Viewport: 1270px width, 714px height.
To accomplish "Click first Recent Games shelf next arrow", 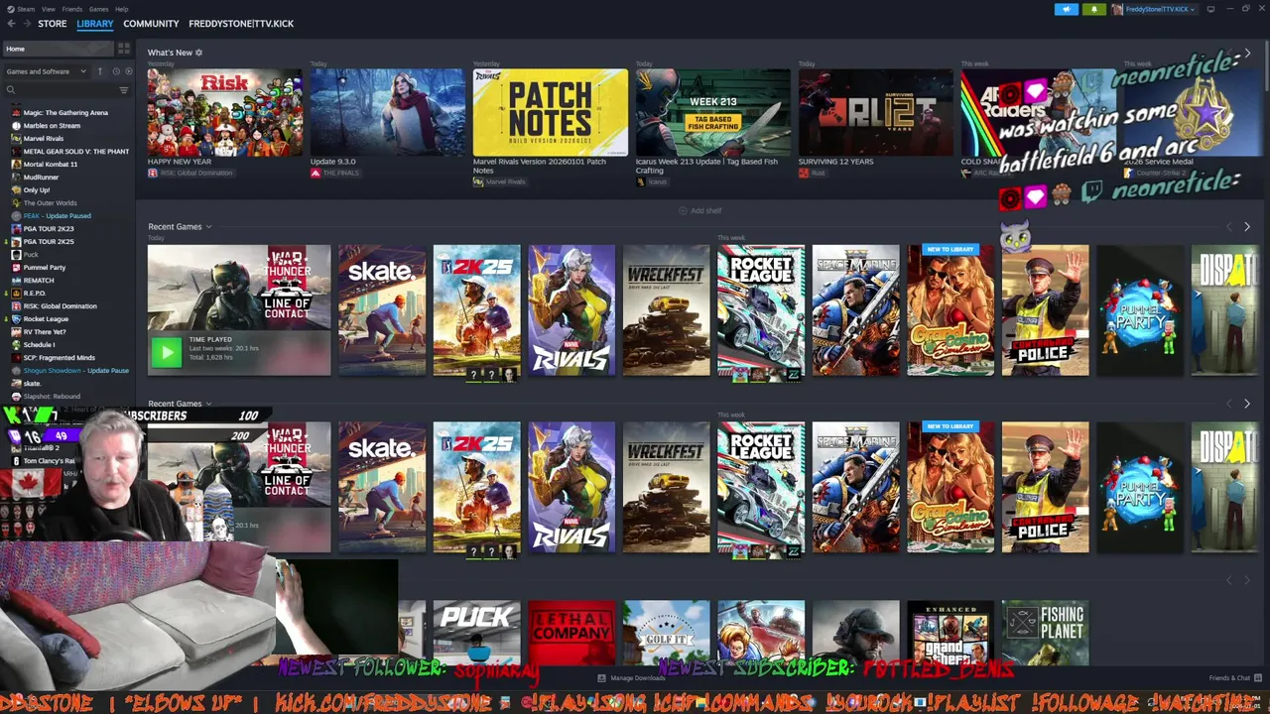I will click(1247, 227).
